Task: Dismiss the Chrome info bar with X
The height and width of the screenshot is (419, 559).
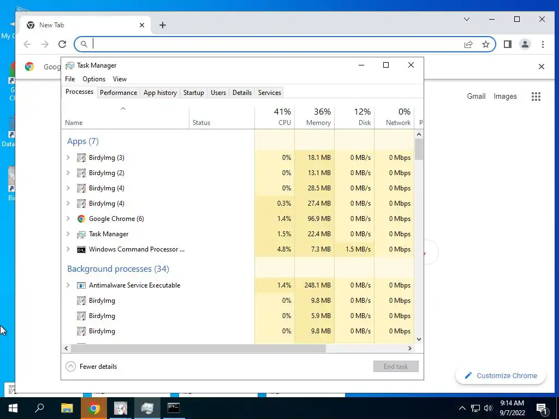Action: click(541, 67)
